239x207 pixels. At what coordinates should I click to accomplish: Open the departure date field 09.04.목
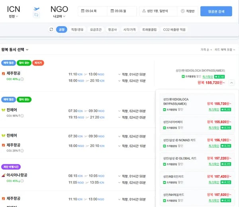point(92,11)
